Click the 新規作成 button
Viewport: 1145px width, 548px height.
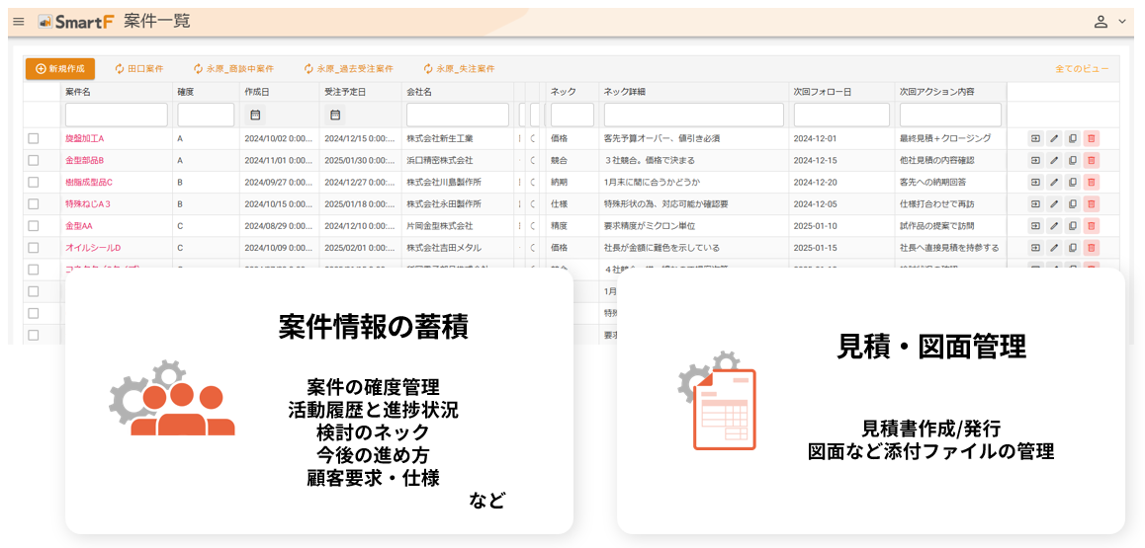pos(60,68)
